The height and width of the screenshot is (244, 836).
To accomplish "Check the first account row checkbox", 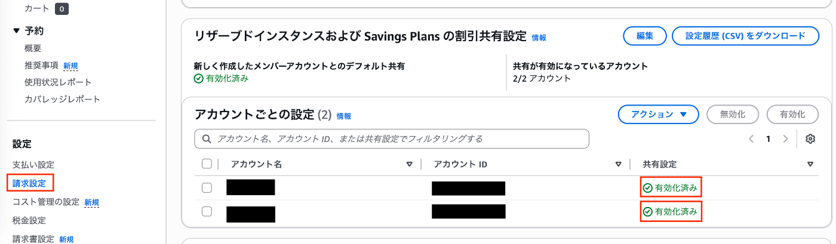I will [207, 188].
